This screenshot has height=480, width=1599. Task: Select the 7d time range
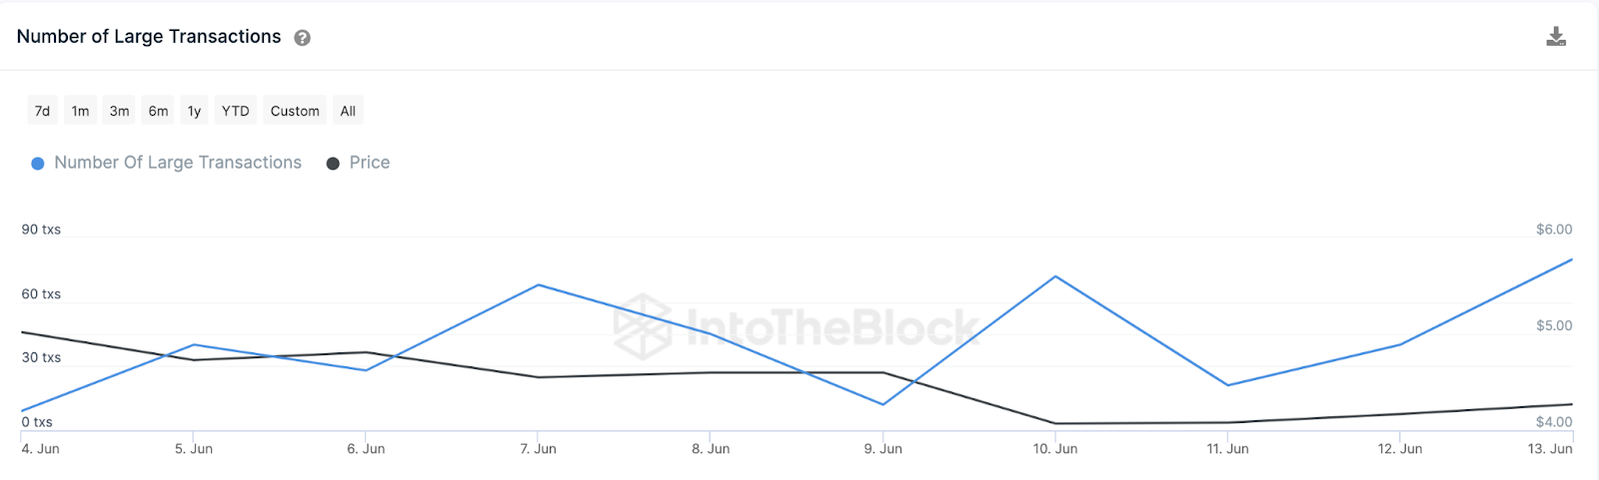tap(42, 111)
